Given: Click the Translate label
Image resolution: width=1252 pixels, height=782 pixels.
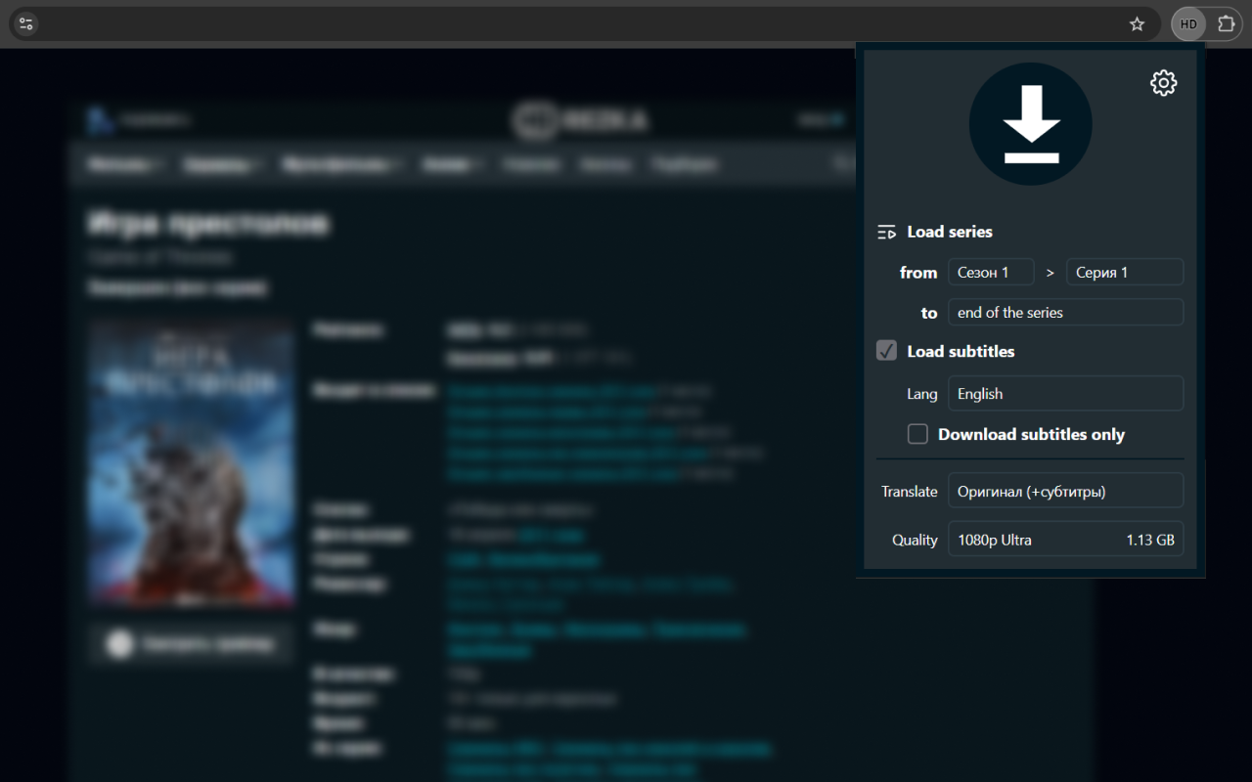Looking at the screenshot, I should point(910,492).
